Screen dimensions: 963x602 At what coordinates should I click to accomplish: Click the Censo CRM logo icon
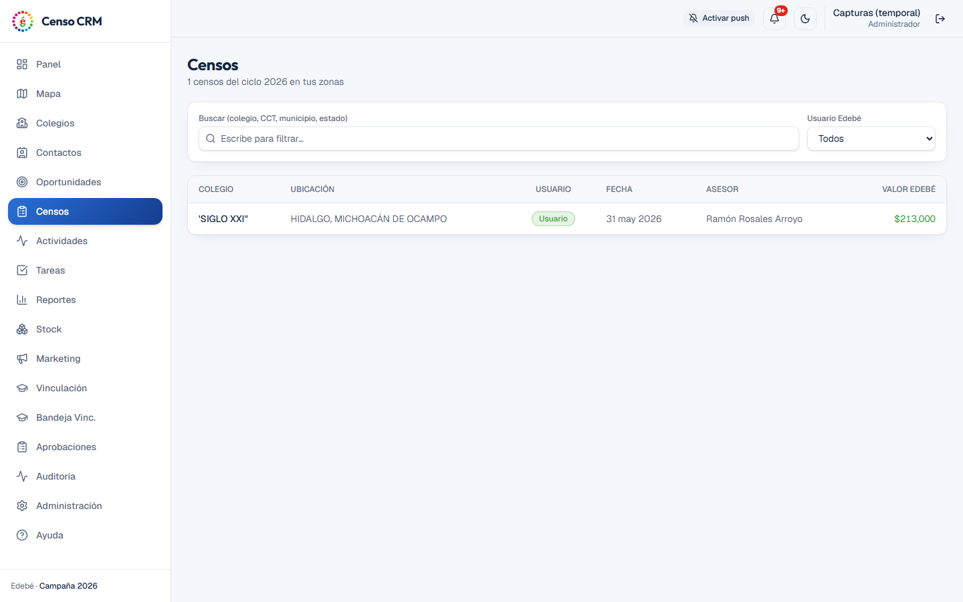click(23, 21)
